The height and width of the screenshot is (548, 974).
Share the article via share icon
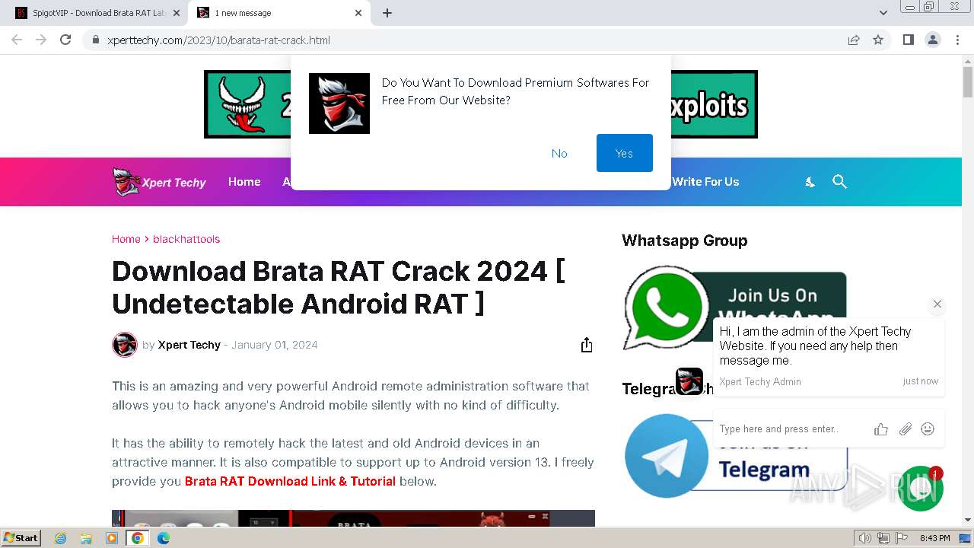586,345
